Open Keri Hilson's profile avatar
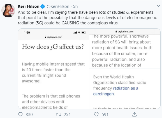The image size is (162, 118). coord(8,10)
